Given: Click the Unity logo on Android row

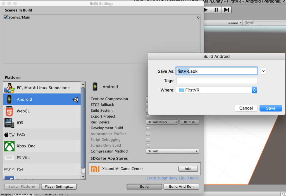Looking at the screenshot, I should pyautogui.click(x=76, y=100).
